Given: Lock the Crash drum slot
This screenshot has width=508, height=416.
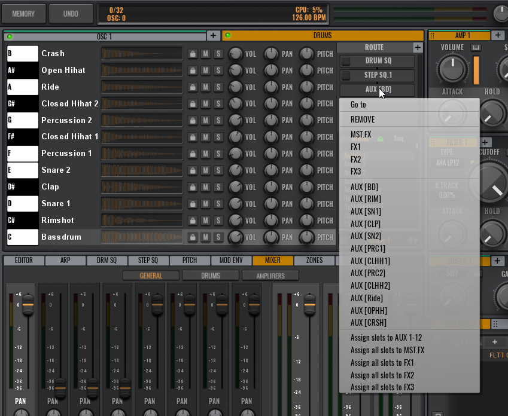Looking at the screenshot, I should (193, 54).
